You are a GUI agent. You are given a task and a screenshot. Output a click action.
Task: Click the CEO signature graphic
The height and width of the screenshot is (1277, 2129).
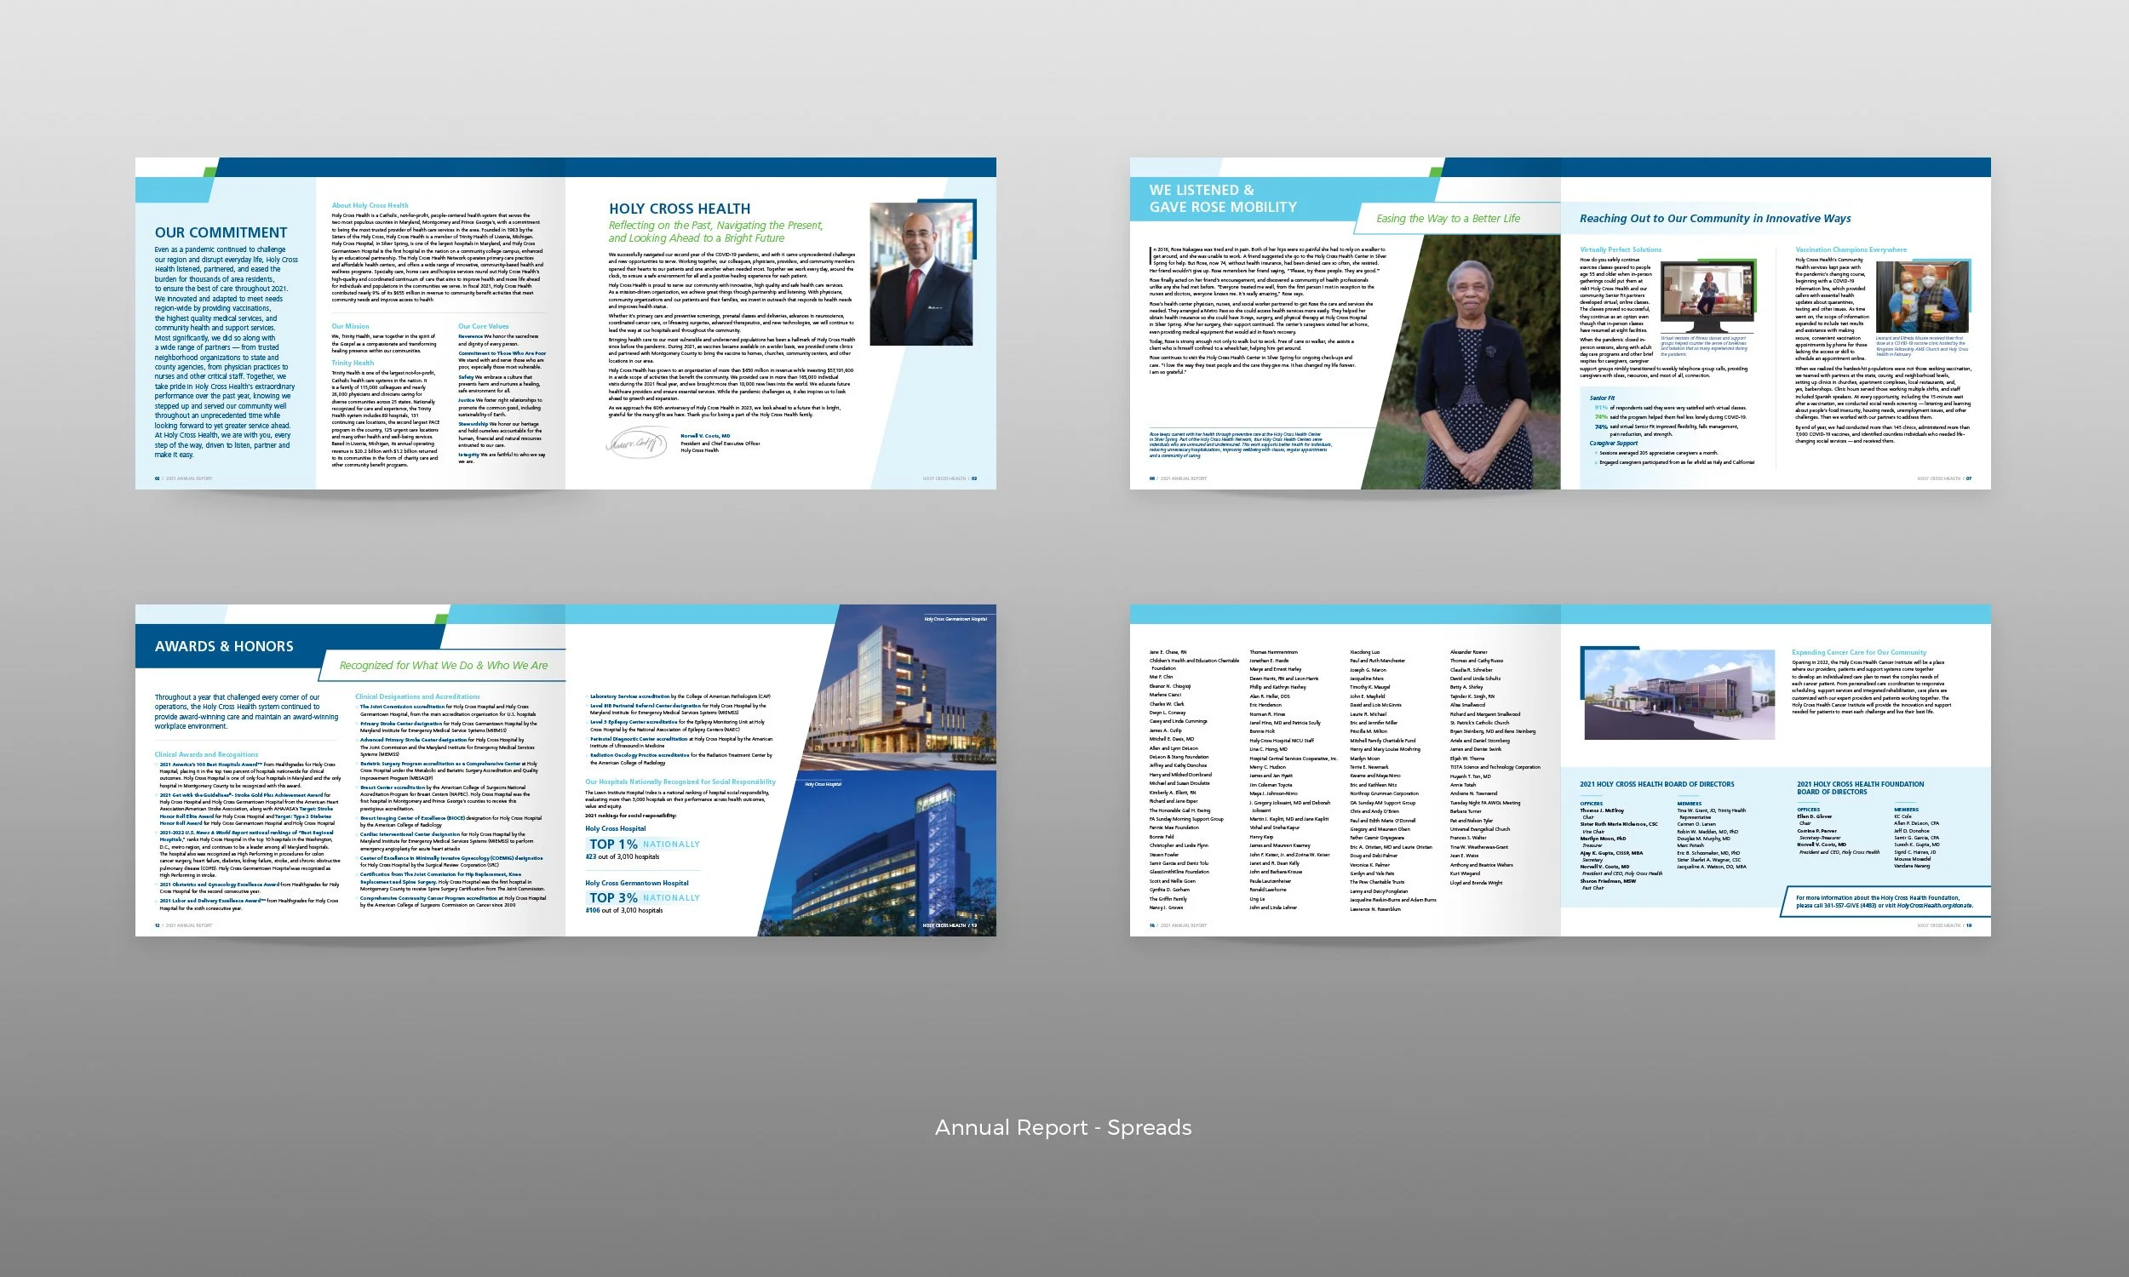pyautogui.click(x=636, y=443)
